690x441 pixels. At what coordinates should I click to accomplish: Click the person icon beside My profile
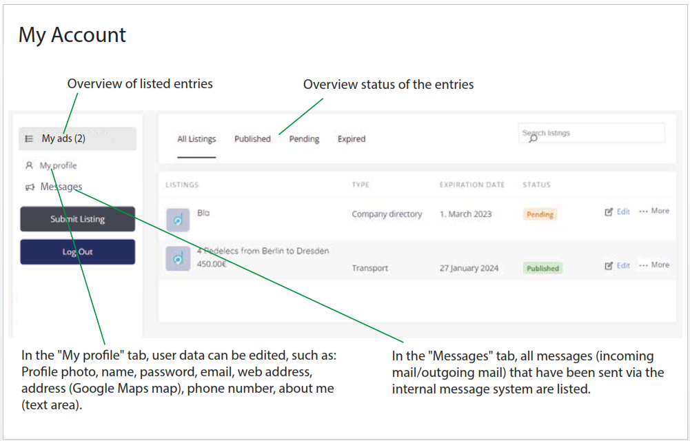(29, 165)
